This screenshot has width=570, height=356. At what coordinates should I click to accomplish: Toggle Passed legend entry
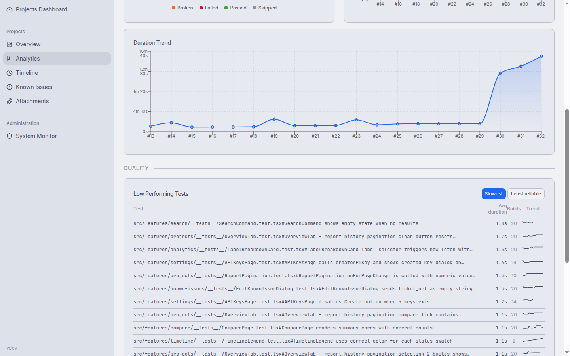pos(236,8)
